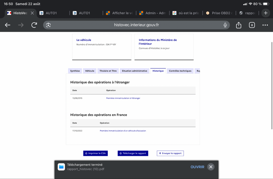Screen dimensions: 273x179
Task: Select the 'Contrôles techniques' tab
Action: (x=180, y=71)
